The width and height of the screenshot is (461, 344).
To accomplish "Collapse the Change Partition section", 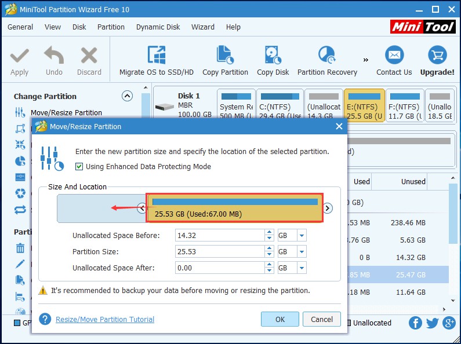I will point(127,96).
